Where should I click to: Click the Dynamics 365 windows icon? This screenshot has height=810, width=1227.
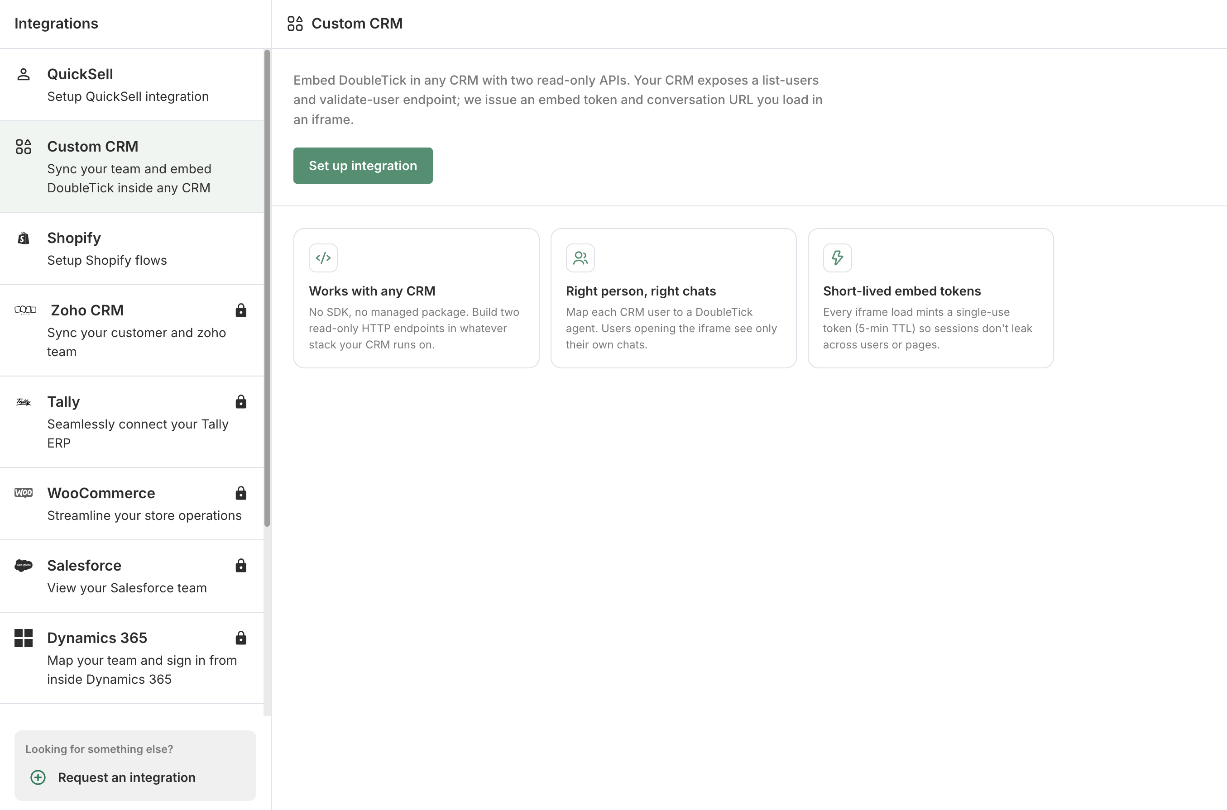pyautogui.click(x=23, y=638)
